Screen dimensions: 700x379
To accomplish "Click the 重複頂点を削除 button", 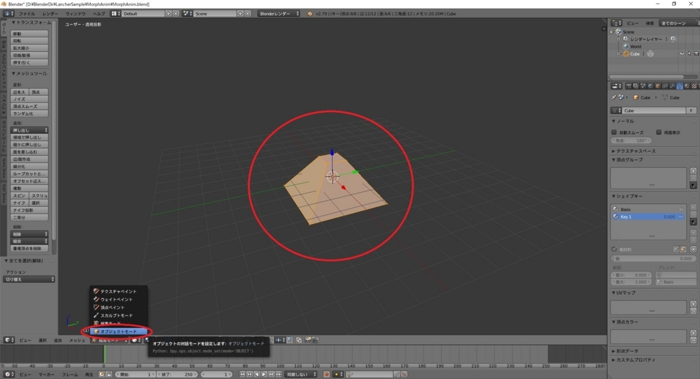I will 29,249.
